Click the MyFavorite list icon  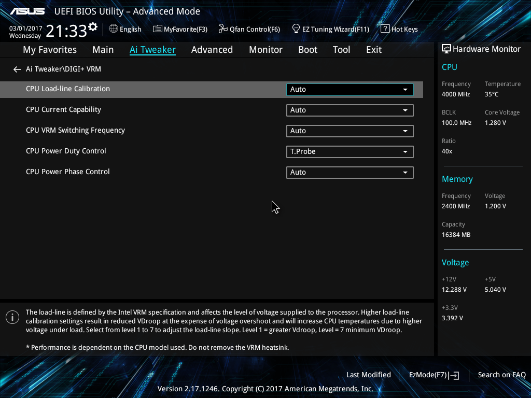pyautogui.click(x=158, y=29)
